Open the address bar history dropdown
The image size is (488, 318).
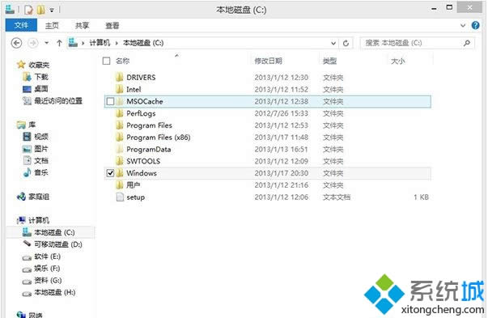click(x=333, y=43)
